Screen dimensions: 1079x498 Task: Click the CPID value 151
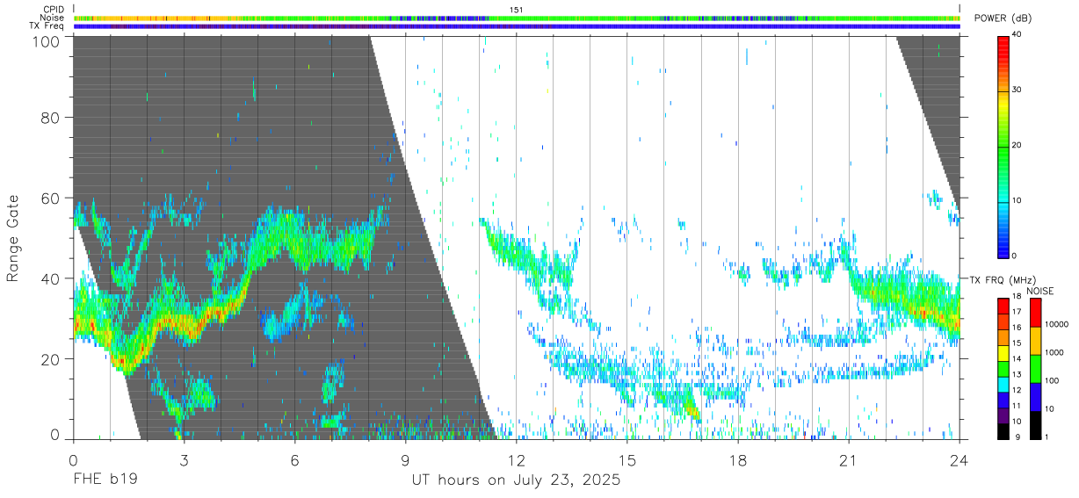[x=516, y=10]
